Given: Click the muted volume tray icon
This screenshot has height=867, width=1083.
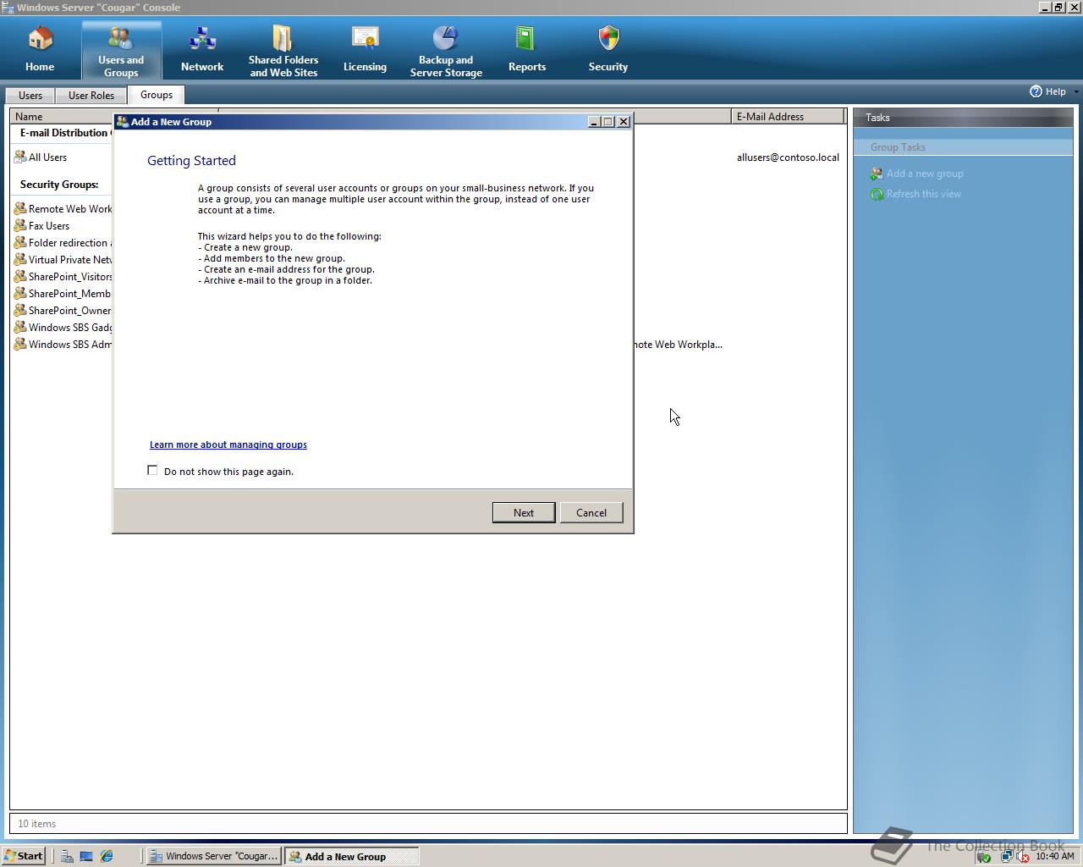Looking at the screenshot, I should pos(1023,857).
